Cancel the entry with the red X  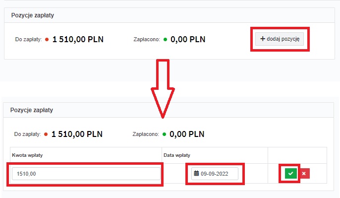click(304, 174)
